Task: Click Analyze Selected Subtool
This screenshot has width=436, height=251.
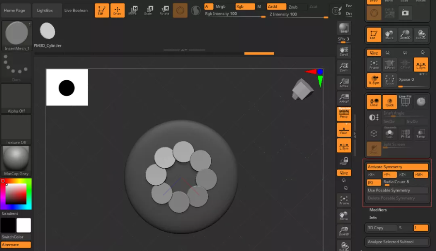Action: point(397,242)
